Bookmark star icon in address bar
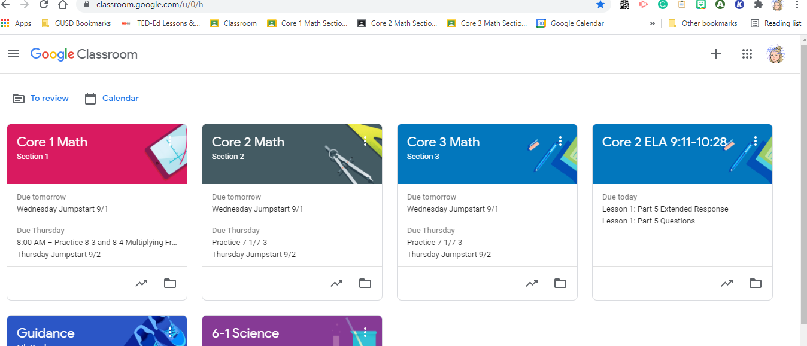807x346 pixels. (600, 4)
